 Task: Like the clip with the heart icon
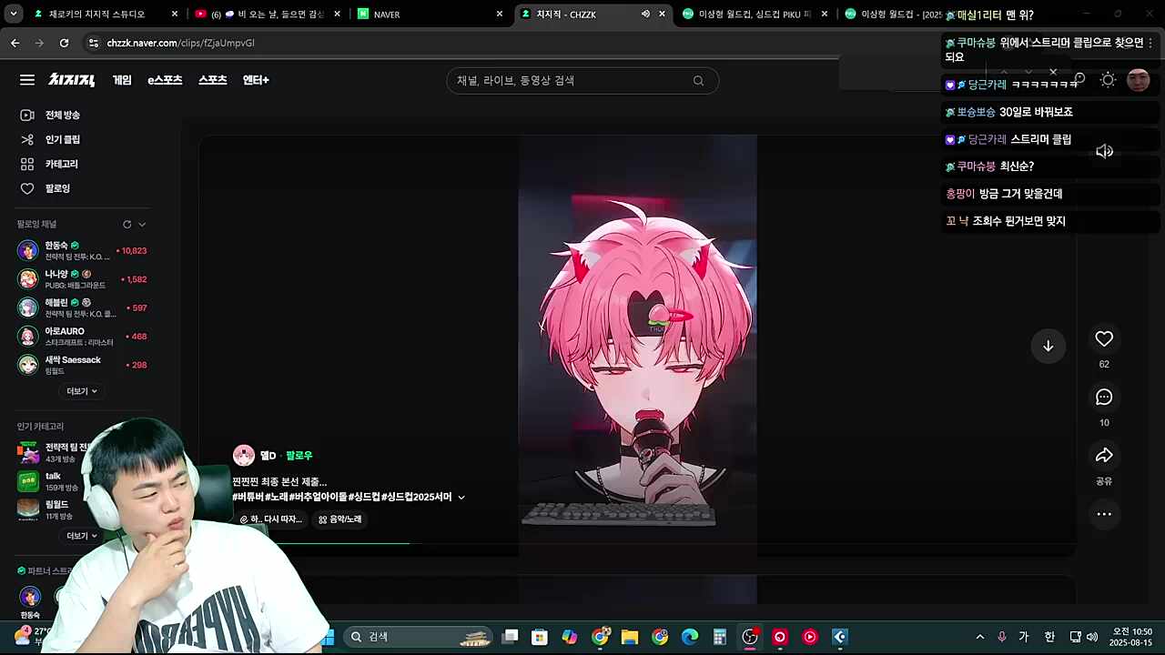point(1104,338)
